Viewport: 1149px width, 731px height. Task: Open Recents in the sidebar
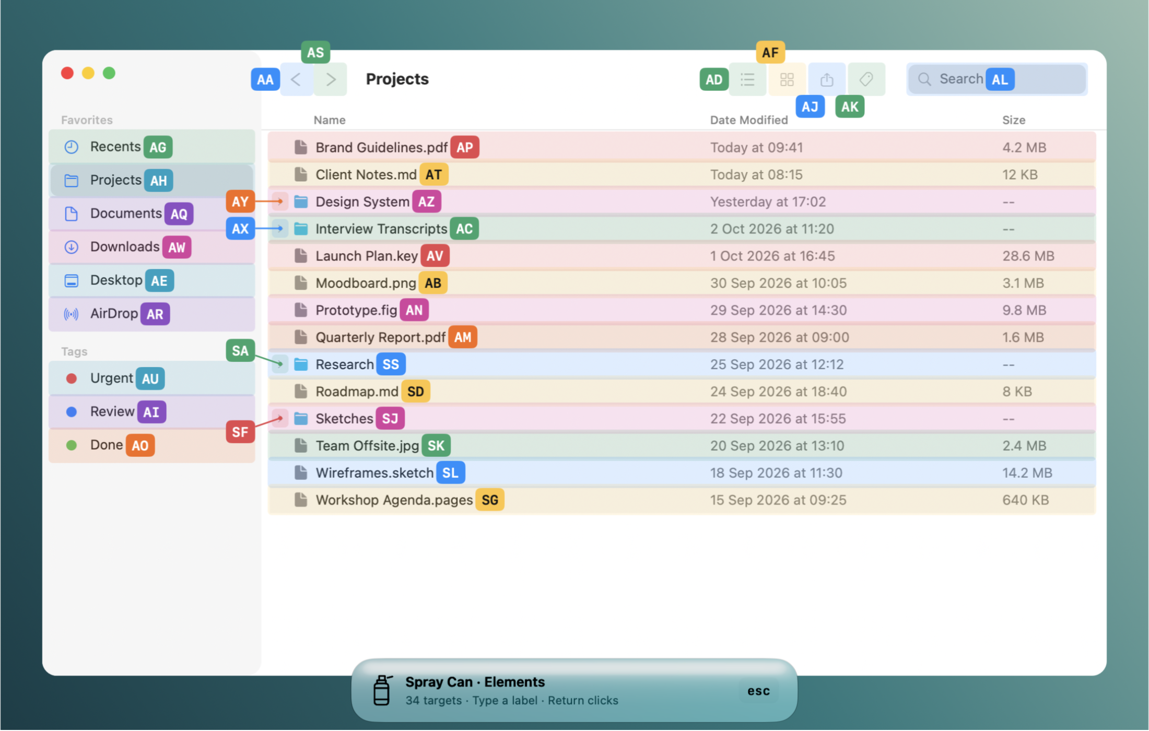click(152, 147)
